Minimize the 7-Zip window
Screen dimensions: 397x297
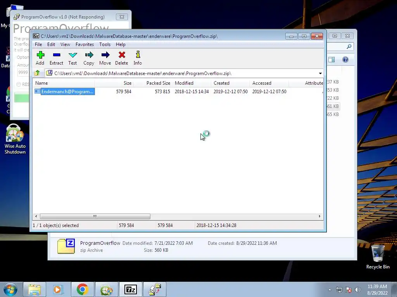(x=291, y=36)
